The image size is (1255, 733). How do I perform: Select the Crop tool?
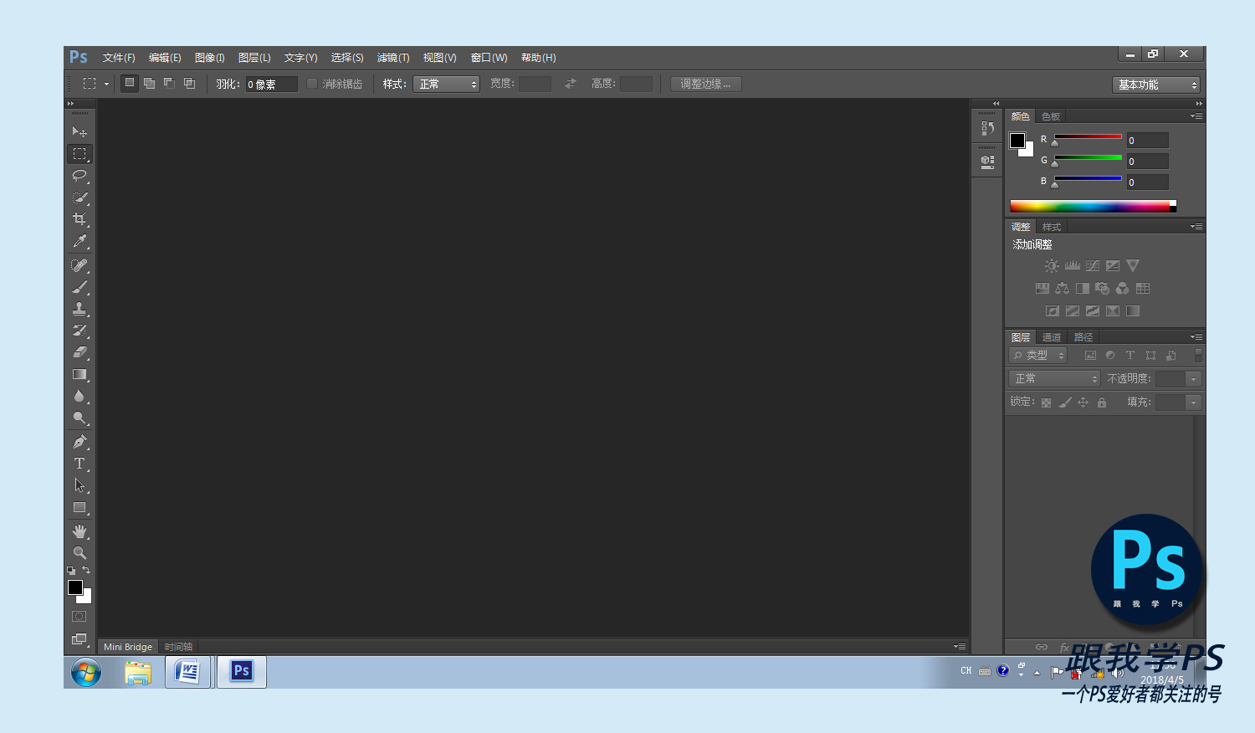point(79,219)
